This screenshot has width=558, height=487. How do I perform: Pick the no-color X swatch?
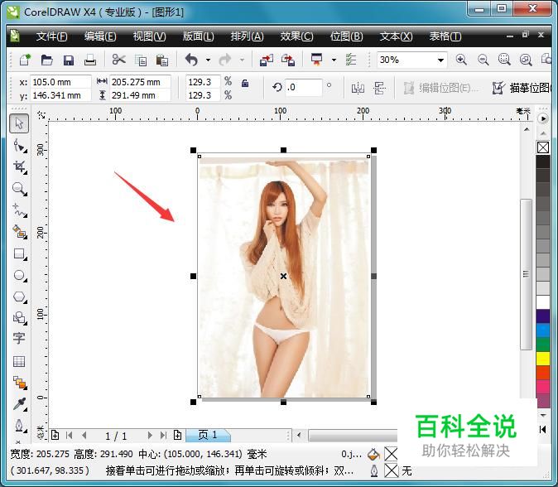tap(543, 147)
